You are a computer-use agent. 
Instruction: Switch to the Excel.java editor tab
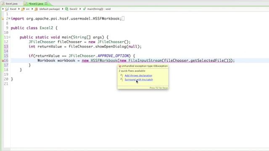[x=10, y=4]
